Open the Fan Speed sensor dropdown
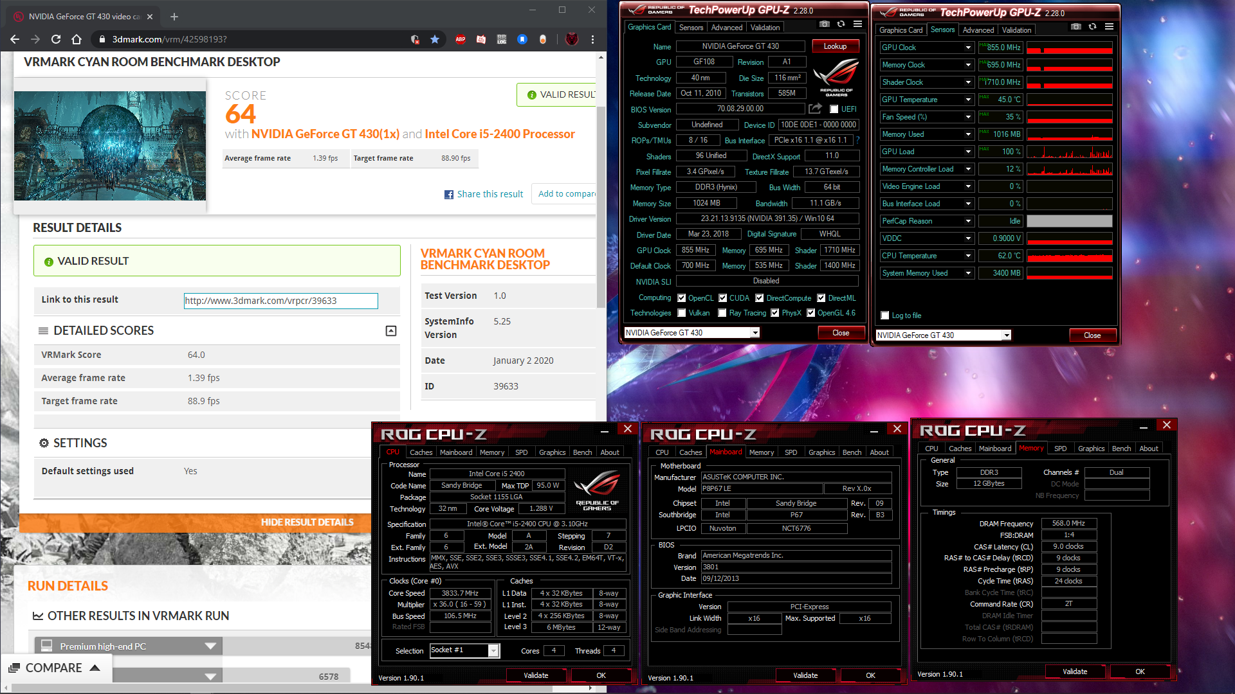1235x694 pixels. pos(967,117)
